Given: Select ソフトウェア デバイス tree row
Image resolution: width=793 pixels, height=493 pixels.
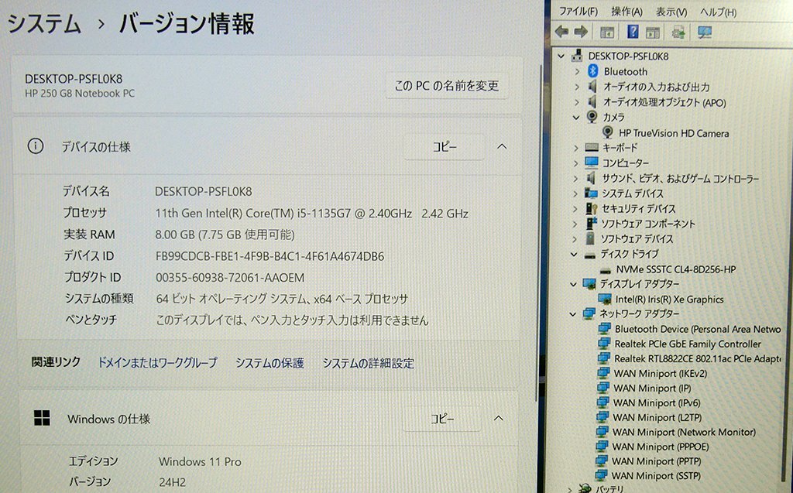Looking at the screenshot, I should tap(629, 238).
